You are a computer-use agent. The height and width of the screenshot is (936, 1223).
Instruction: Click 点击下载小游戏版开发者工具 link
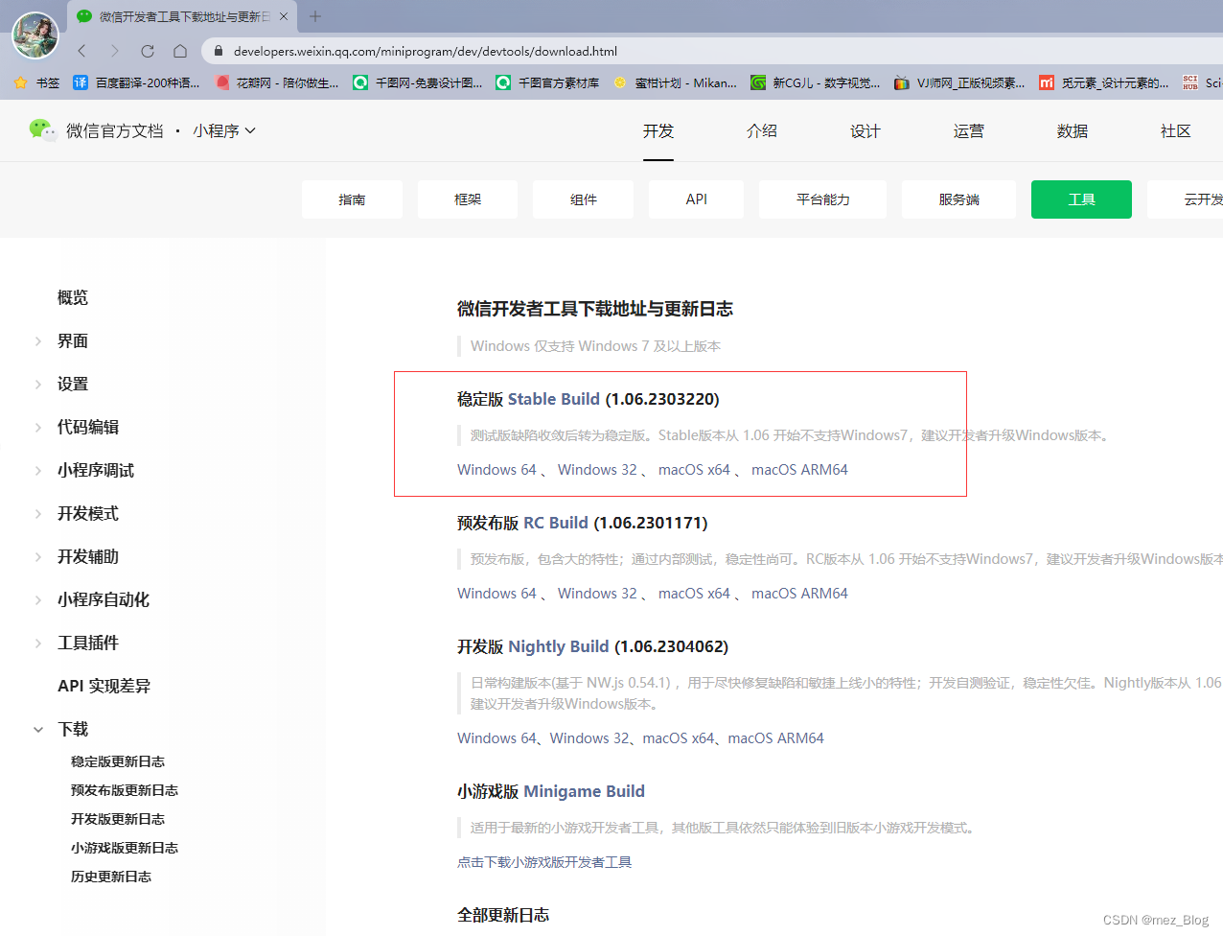tap(544, 862)
